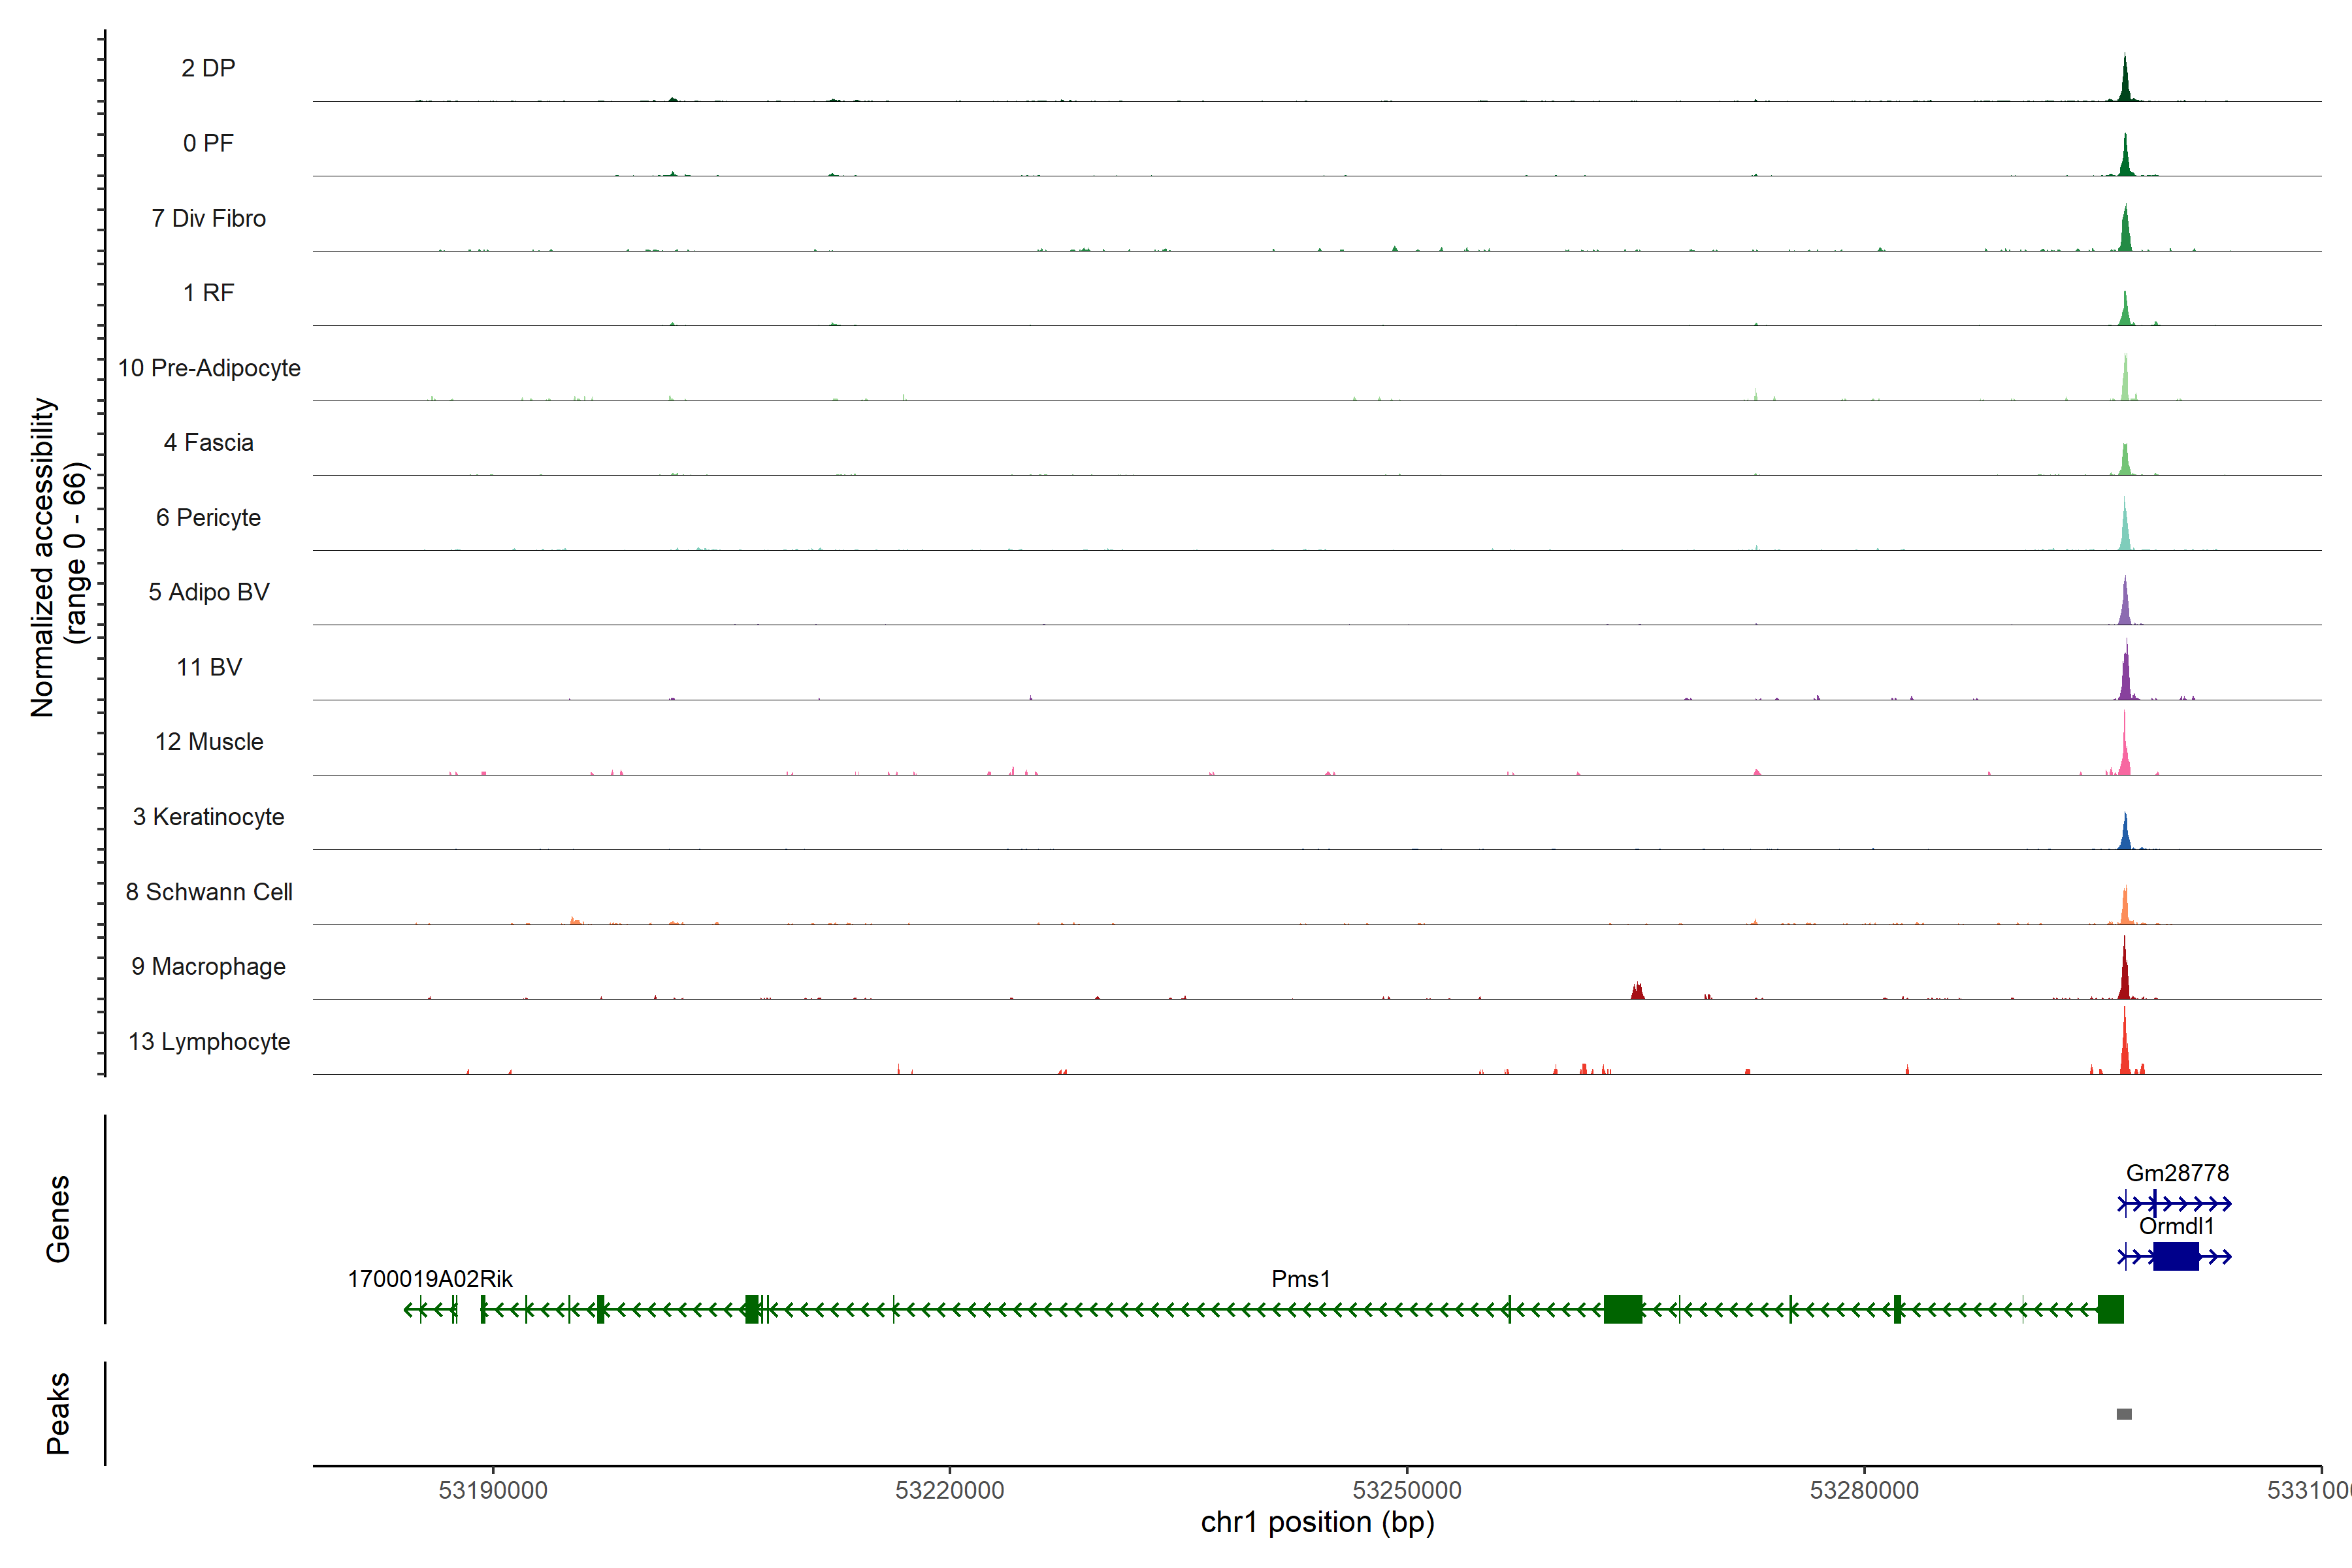Viewport: 2352px width, 1568px height.
Task: Click the Genes panel label
Action: pyautogui.click(x=58, y=1219)
